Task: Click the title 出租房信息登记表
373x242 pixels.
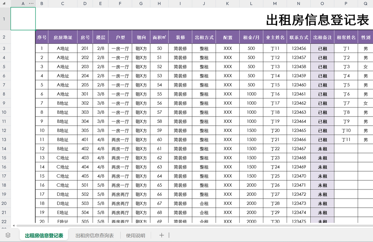Action: pos(318,20)
